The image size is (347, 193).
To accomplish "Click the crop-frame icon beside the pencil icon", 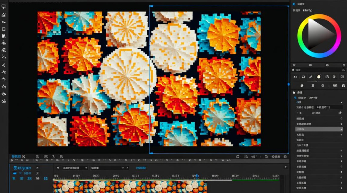I will pos(303,77).
